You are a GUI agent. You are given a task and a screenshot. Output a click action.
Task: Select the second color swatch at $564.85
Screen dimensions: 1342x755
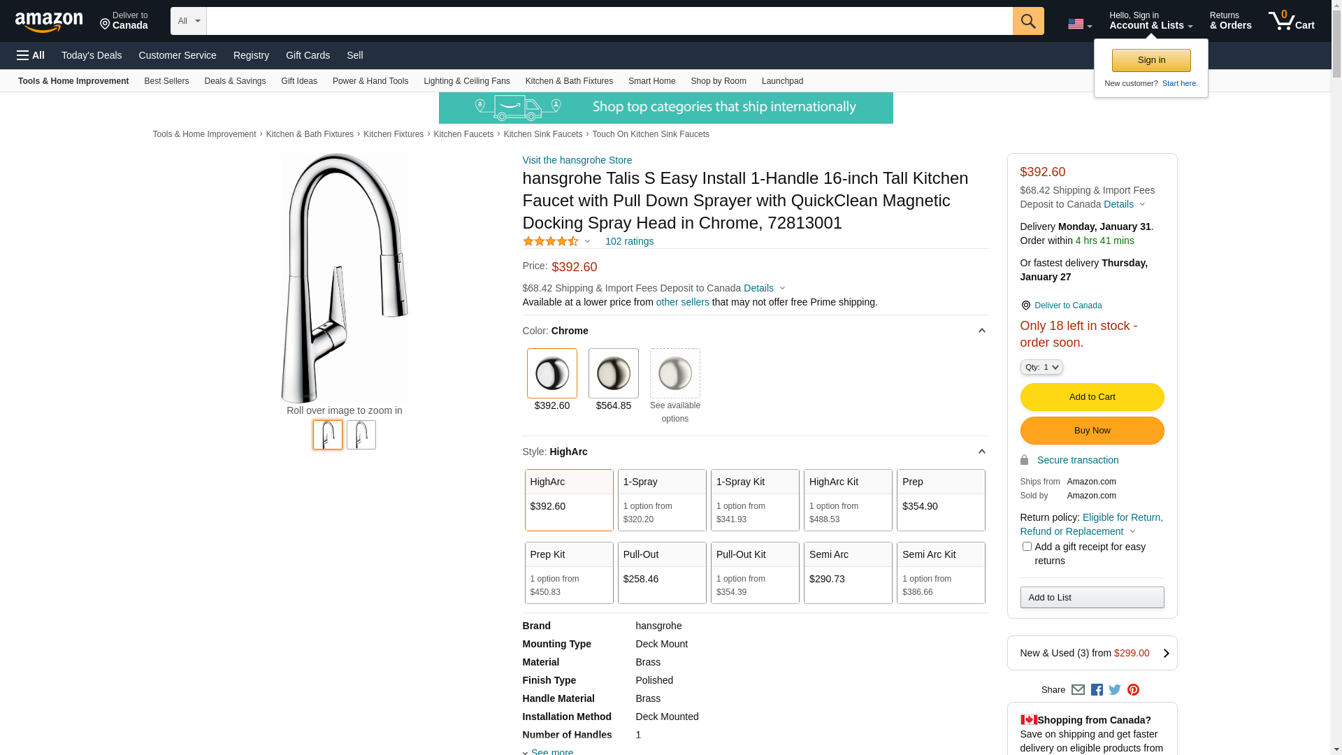point(614,373)
